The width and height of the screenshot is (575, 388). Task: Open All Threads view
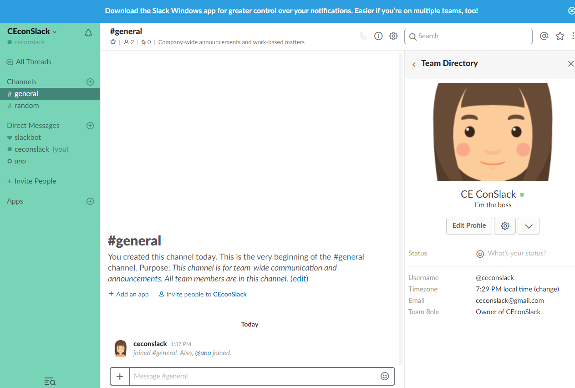pyautogui.click(x=29, y=62)
